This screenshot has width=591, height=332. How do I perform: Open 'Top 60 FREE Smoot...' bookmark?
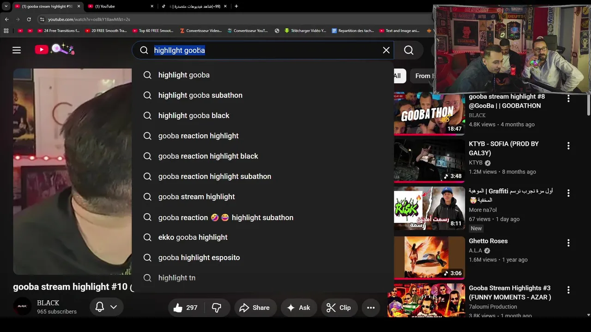click(152, 31)
